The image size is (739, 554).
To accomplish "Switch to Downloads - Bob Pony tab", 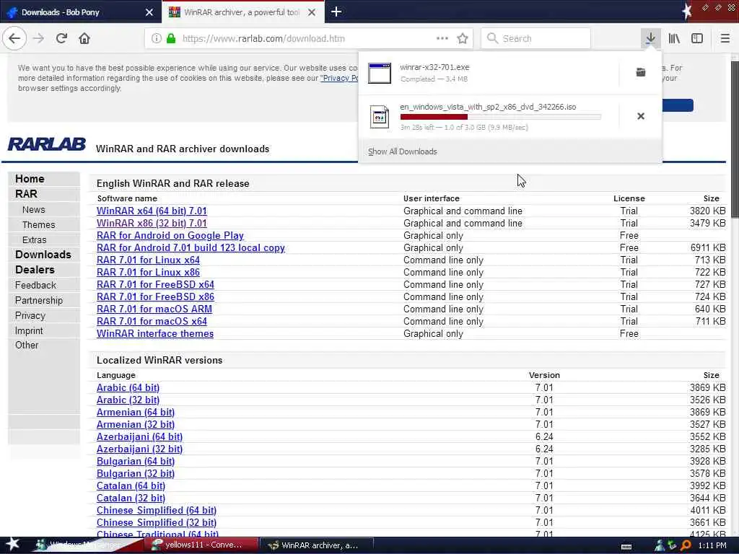I will (x=81, y=12).
